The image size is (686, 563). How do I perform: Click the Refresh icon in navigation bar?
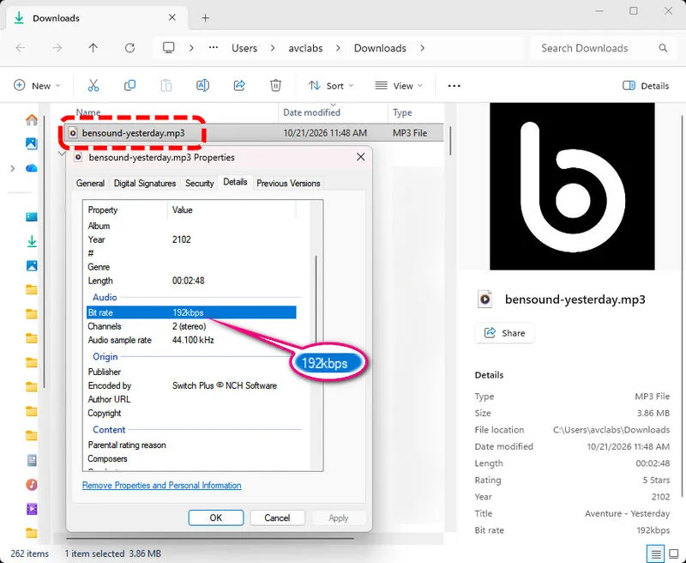129,48
